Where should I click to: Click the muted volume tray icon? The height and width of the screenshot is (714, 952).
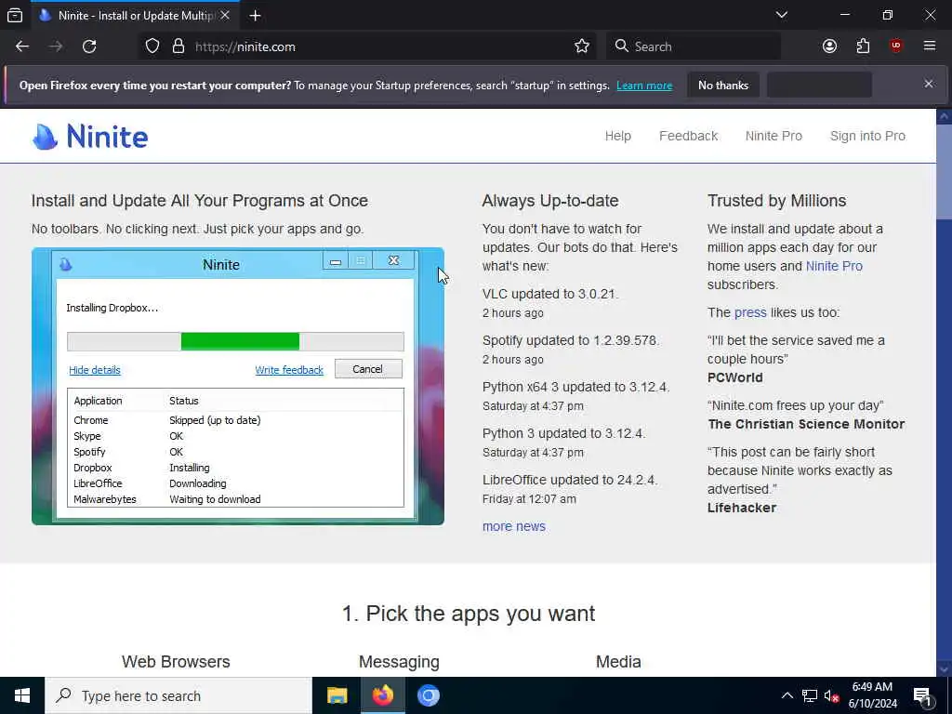(831, 695)
